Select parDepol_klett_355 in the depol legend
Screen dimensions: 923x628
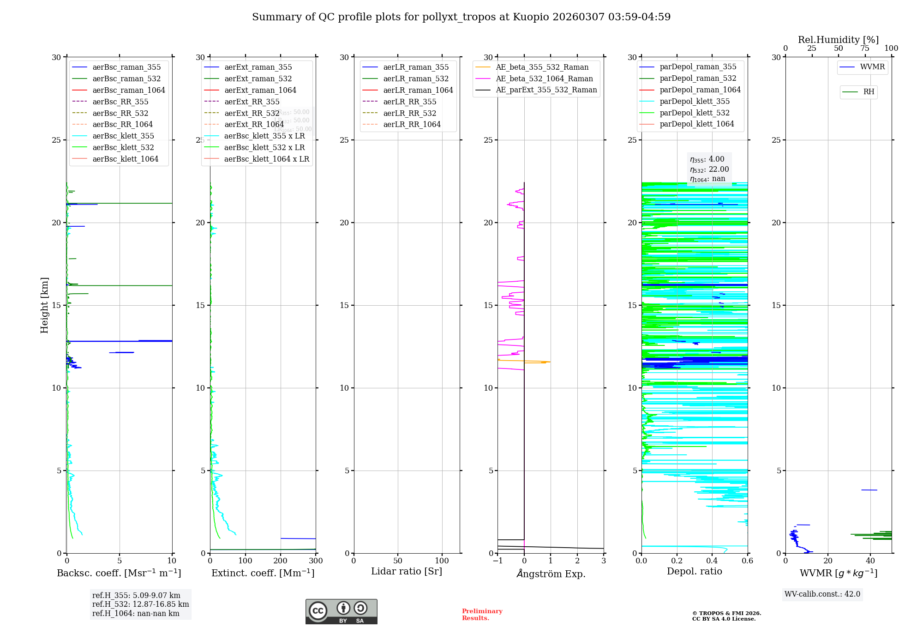tap(695, 102)
